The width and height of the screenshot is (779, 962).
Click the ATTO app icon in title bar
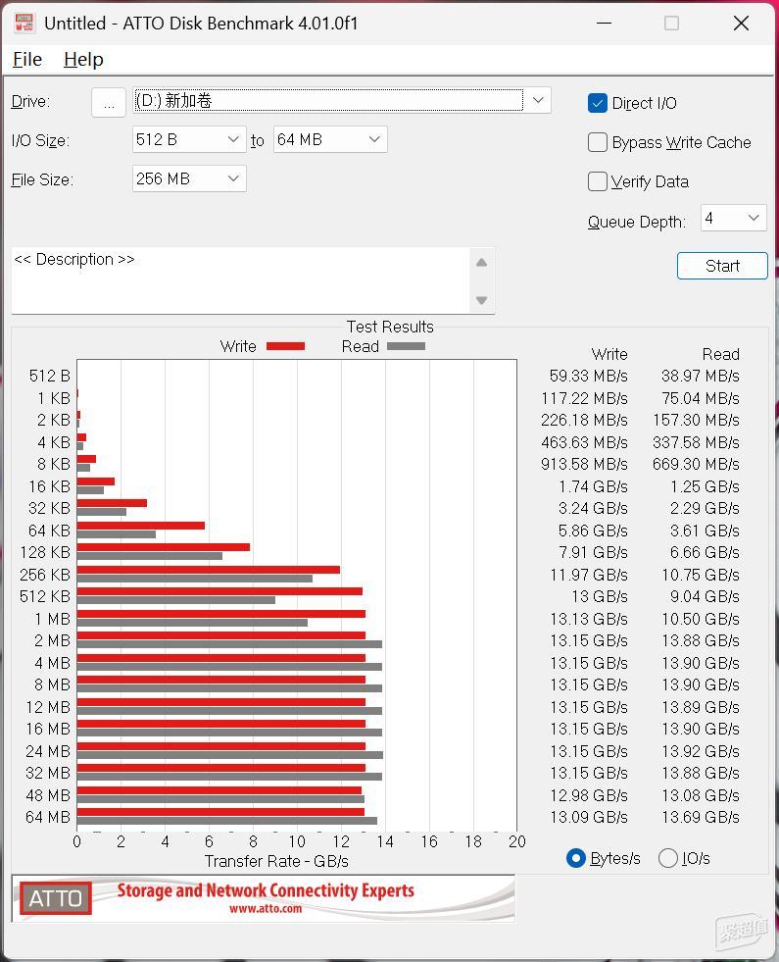(x=24, y=23)
